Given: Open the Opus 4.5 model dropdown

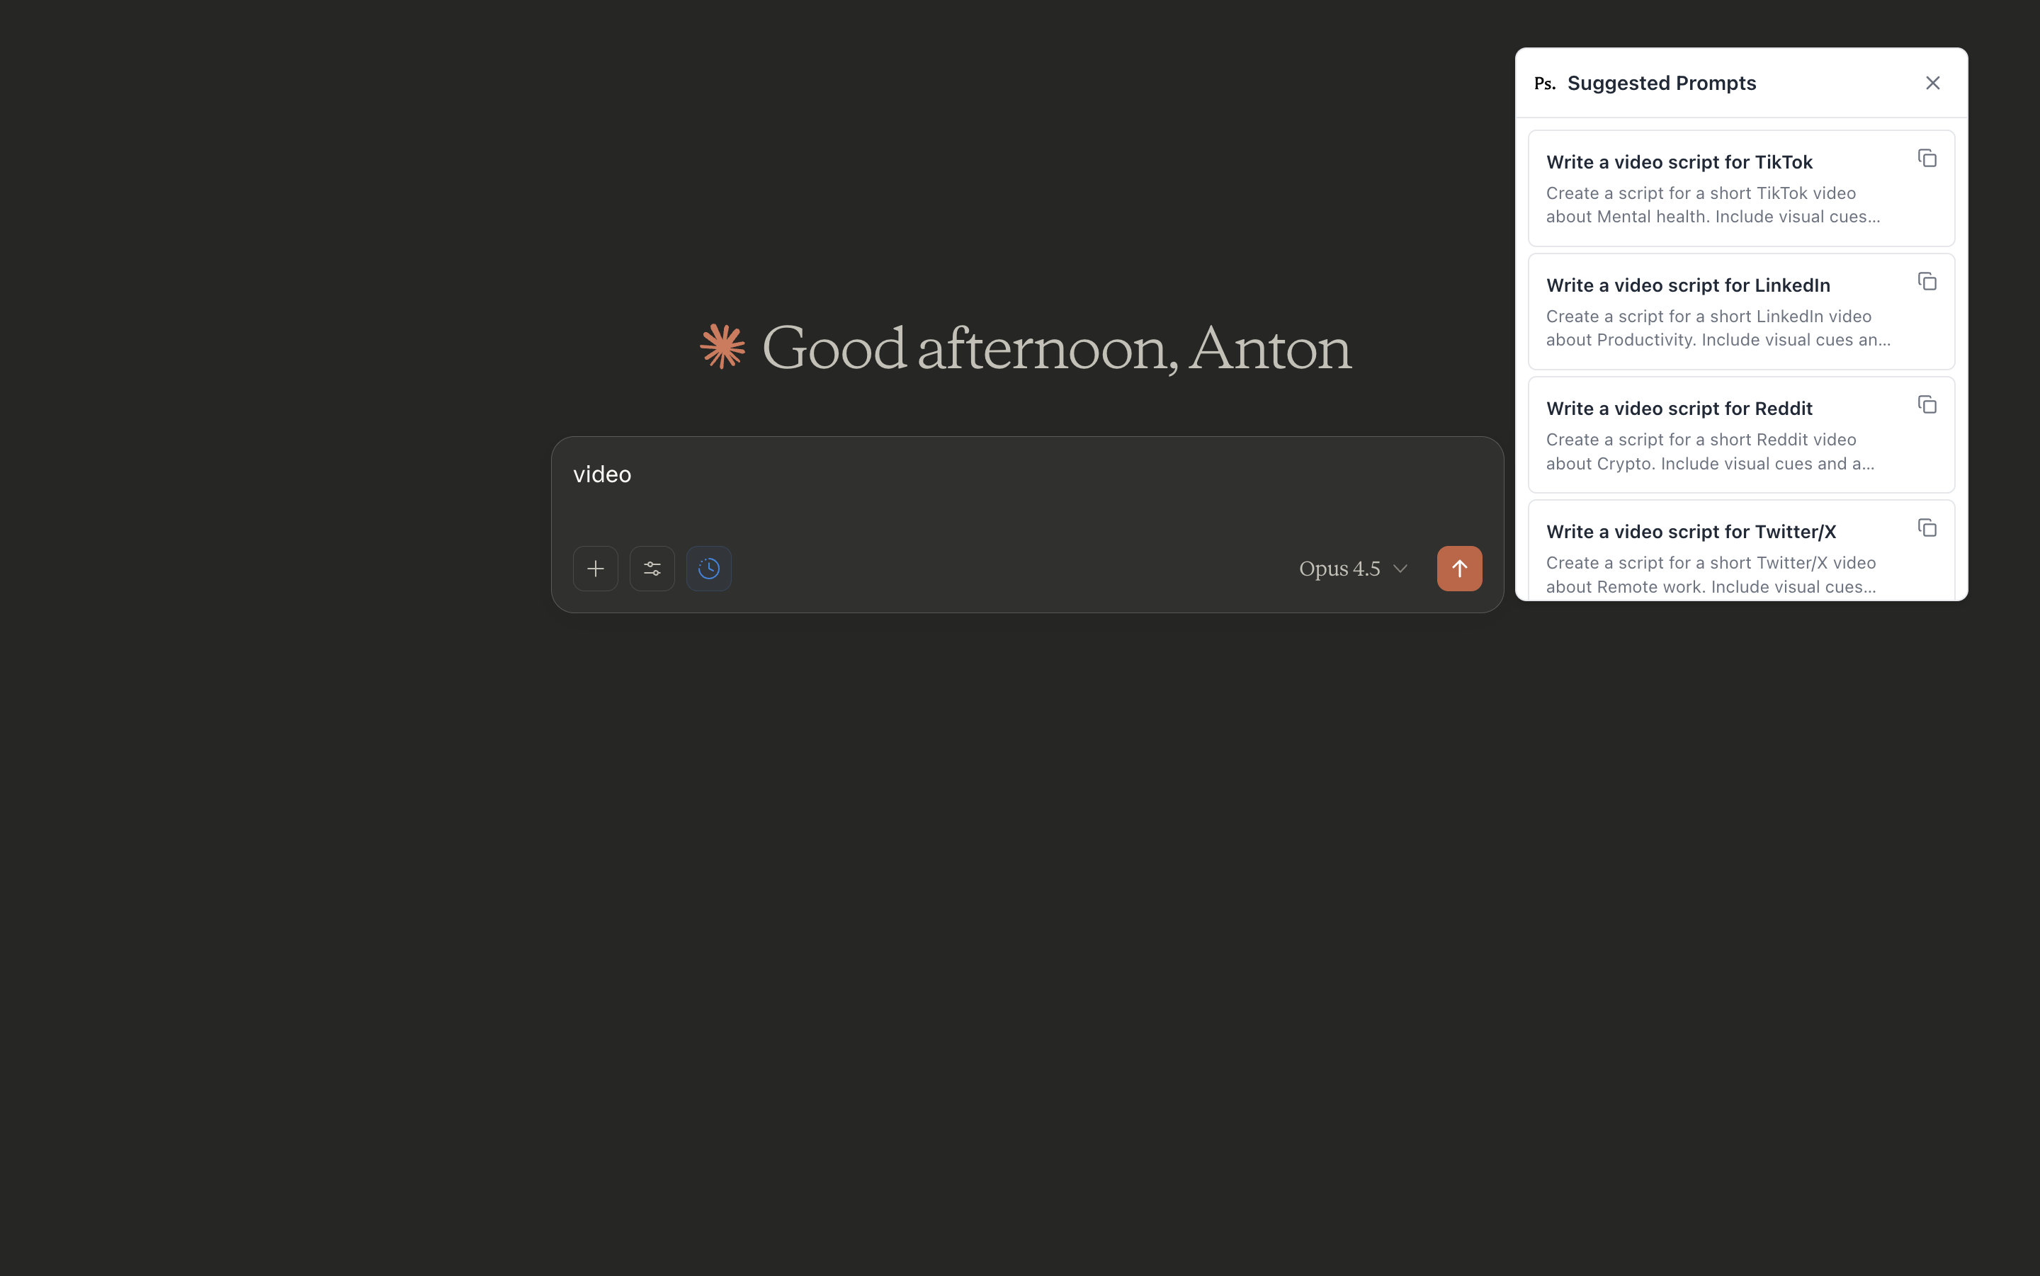Looking at the screenshot, I should [1353, 569].
